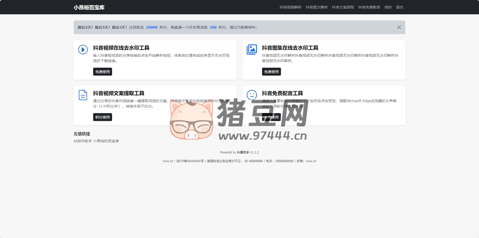Open 抖音视频解析 in the navigation bar
The height and width of the screenshot is (238, 479).
pos(290,7)
